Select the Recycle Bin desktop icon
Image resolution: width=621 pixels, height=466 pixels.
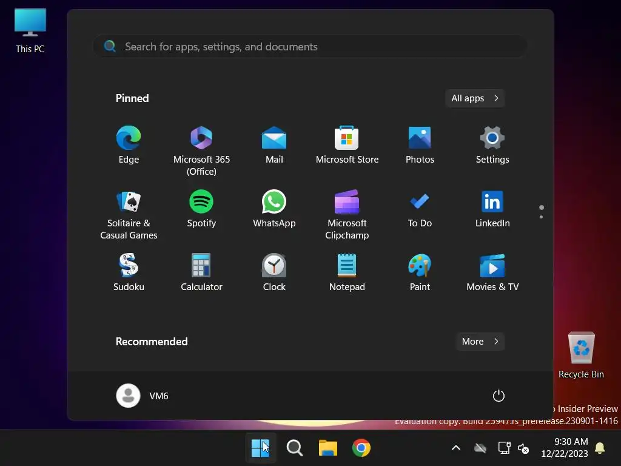click(581, 356)
